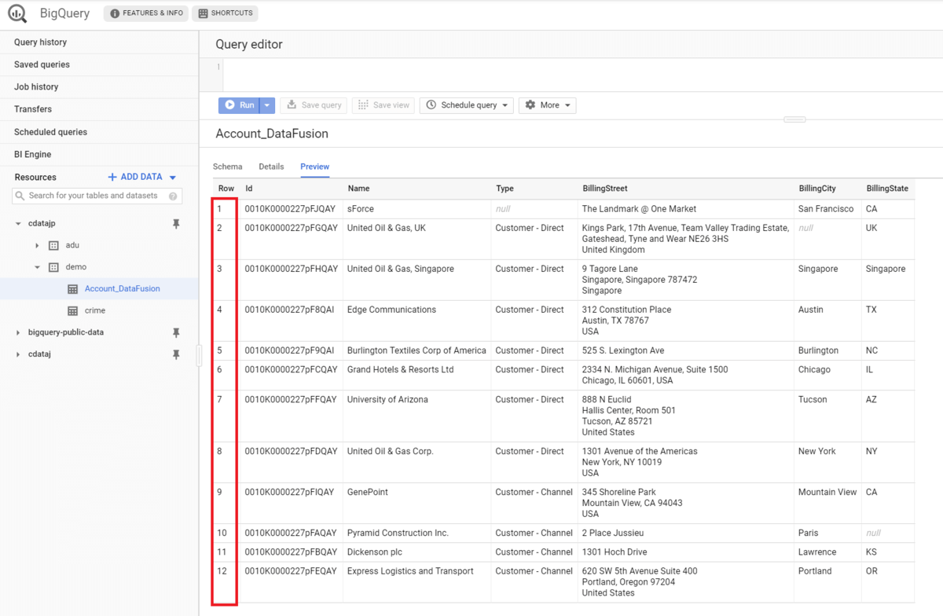943x616 pixels.
Task: Click the tables and datasets search field
Action: (x=97, y=196)
